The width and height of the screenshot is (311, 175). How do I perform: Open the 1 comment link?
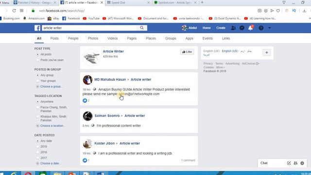(x=188, y=160)
